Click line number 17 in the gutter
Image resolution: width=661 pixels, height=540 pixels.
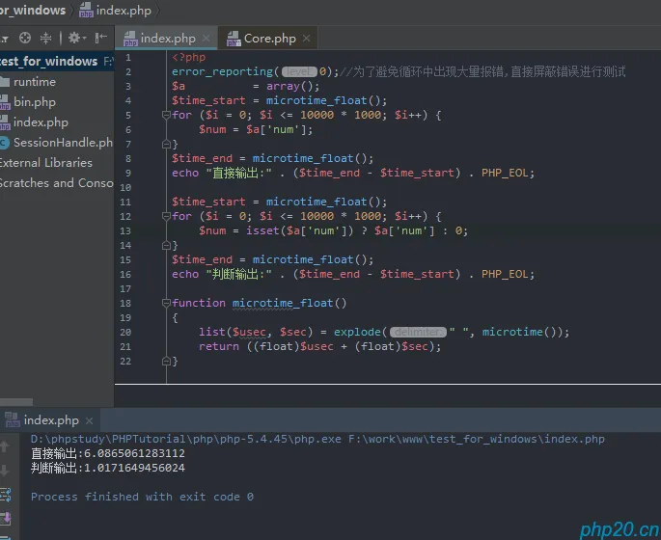[125, 289]
